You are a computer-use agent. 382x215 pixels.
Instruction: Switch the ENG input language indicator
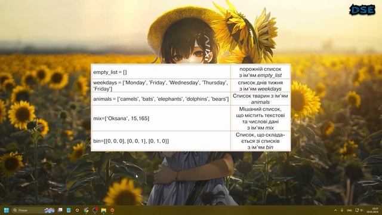pos(349,210)
